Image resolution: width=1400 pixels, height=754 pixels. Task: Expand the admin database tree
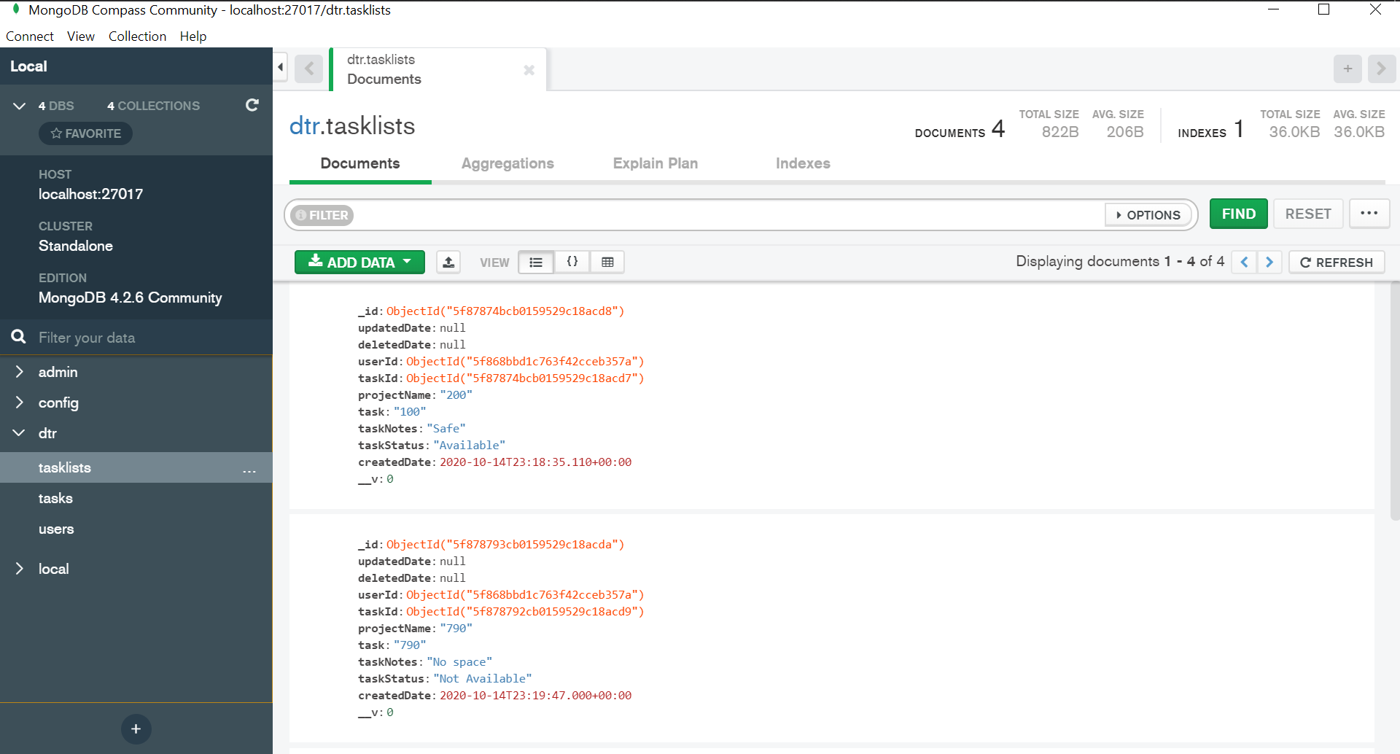[20, 372]
